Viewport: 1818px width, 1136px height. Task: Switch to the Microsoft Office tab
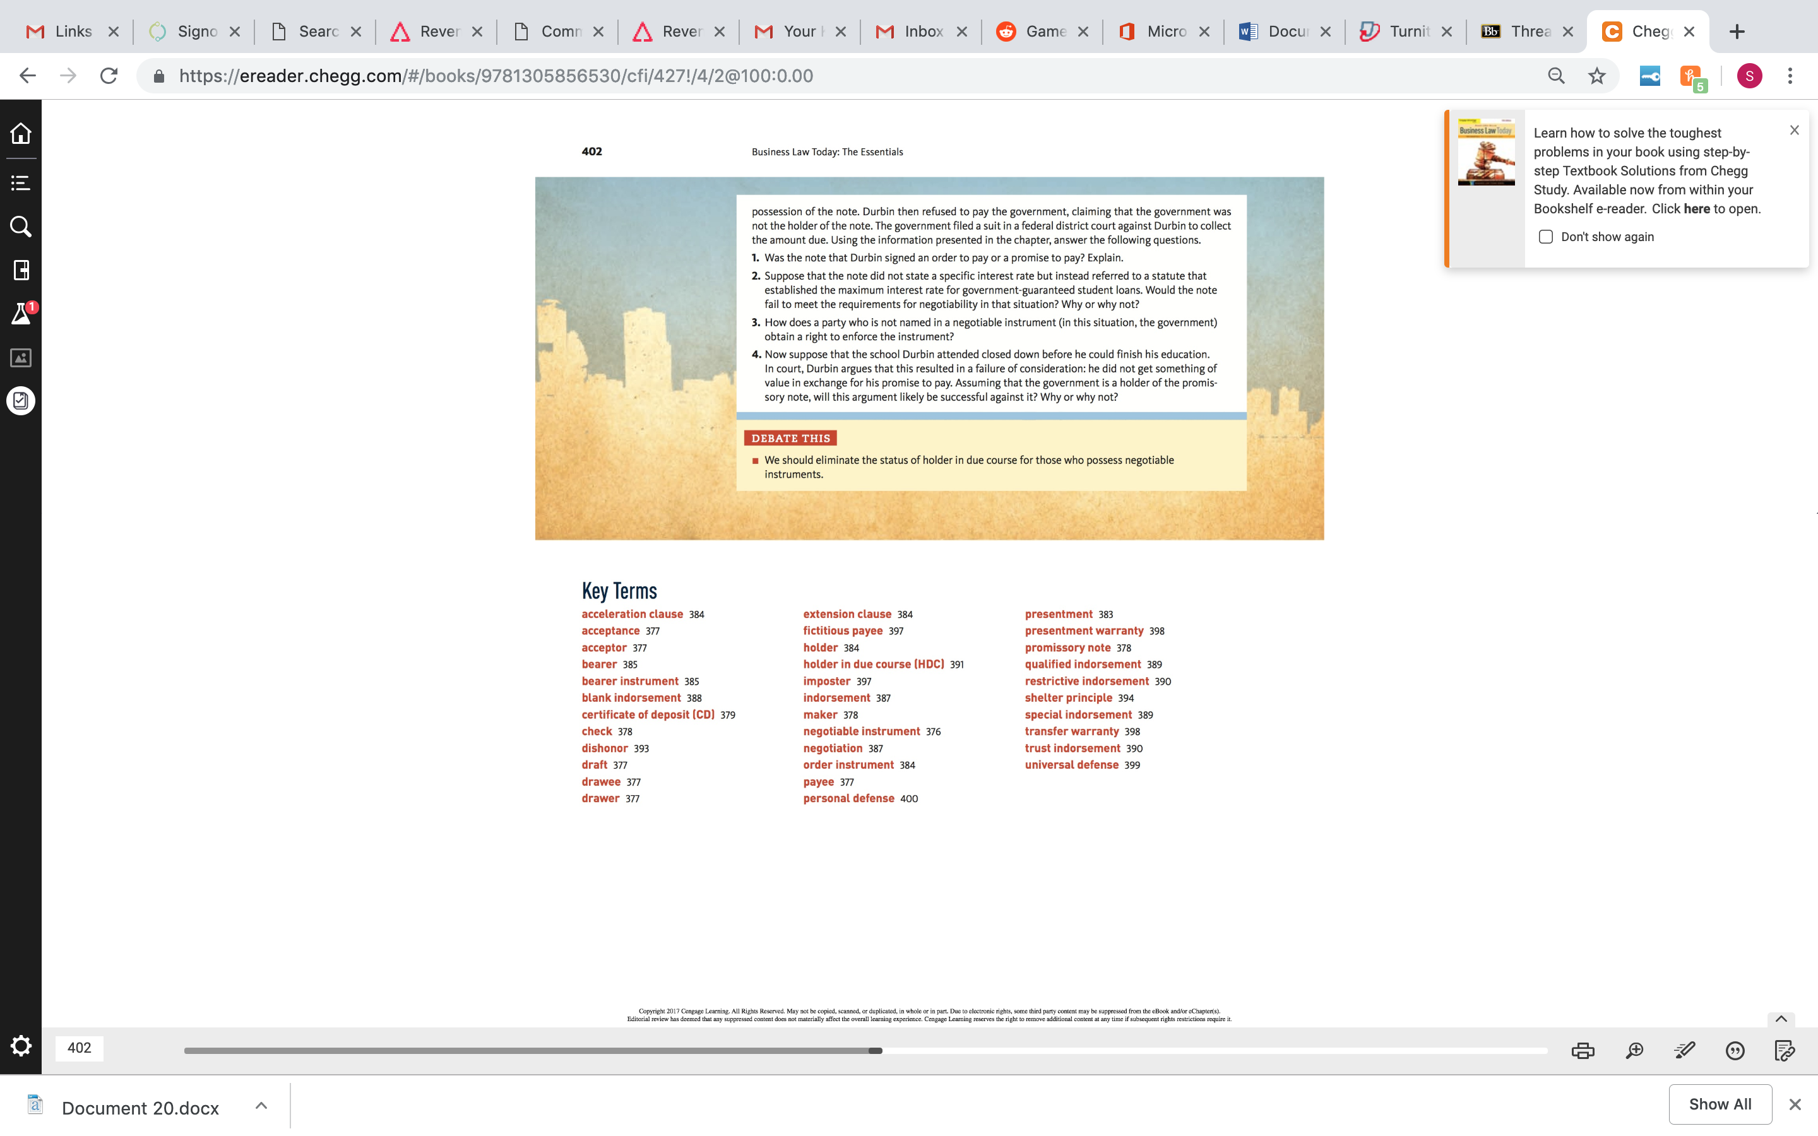coord(1163,32)
